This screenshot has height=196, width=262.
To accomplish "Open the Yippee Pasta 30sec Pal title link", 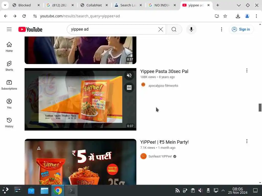I will [x=164, y=71].
